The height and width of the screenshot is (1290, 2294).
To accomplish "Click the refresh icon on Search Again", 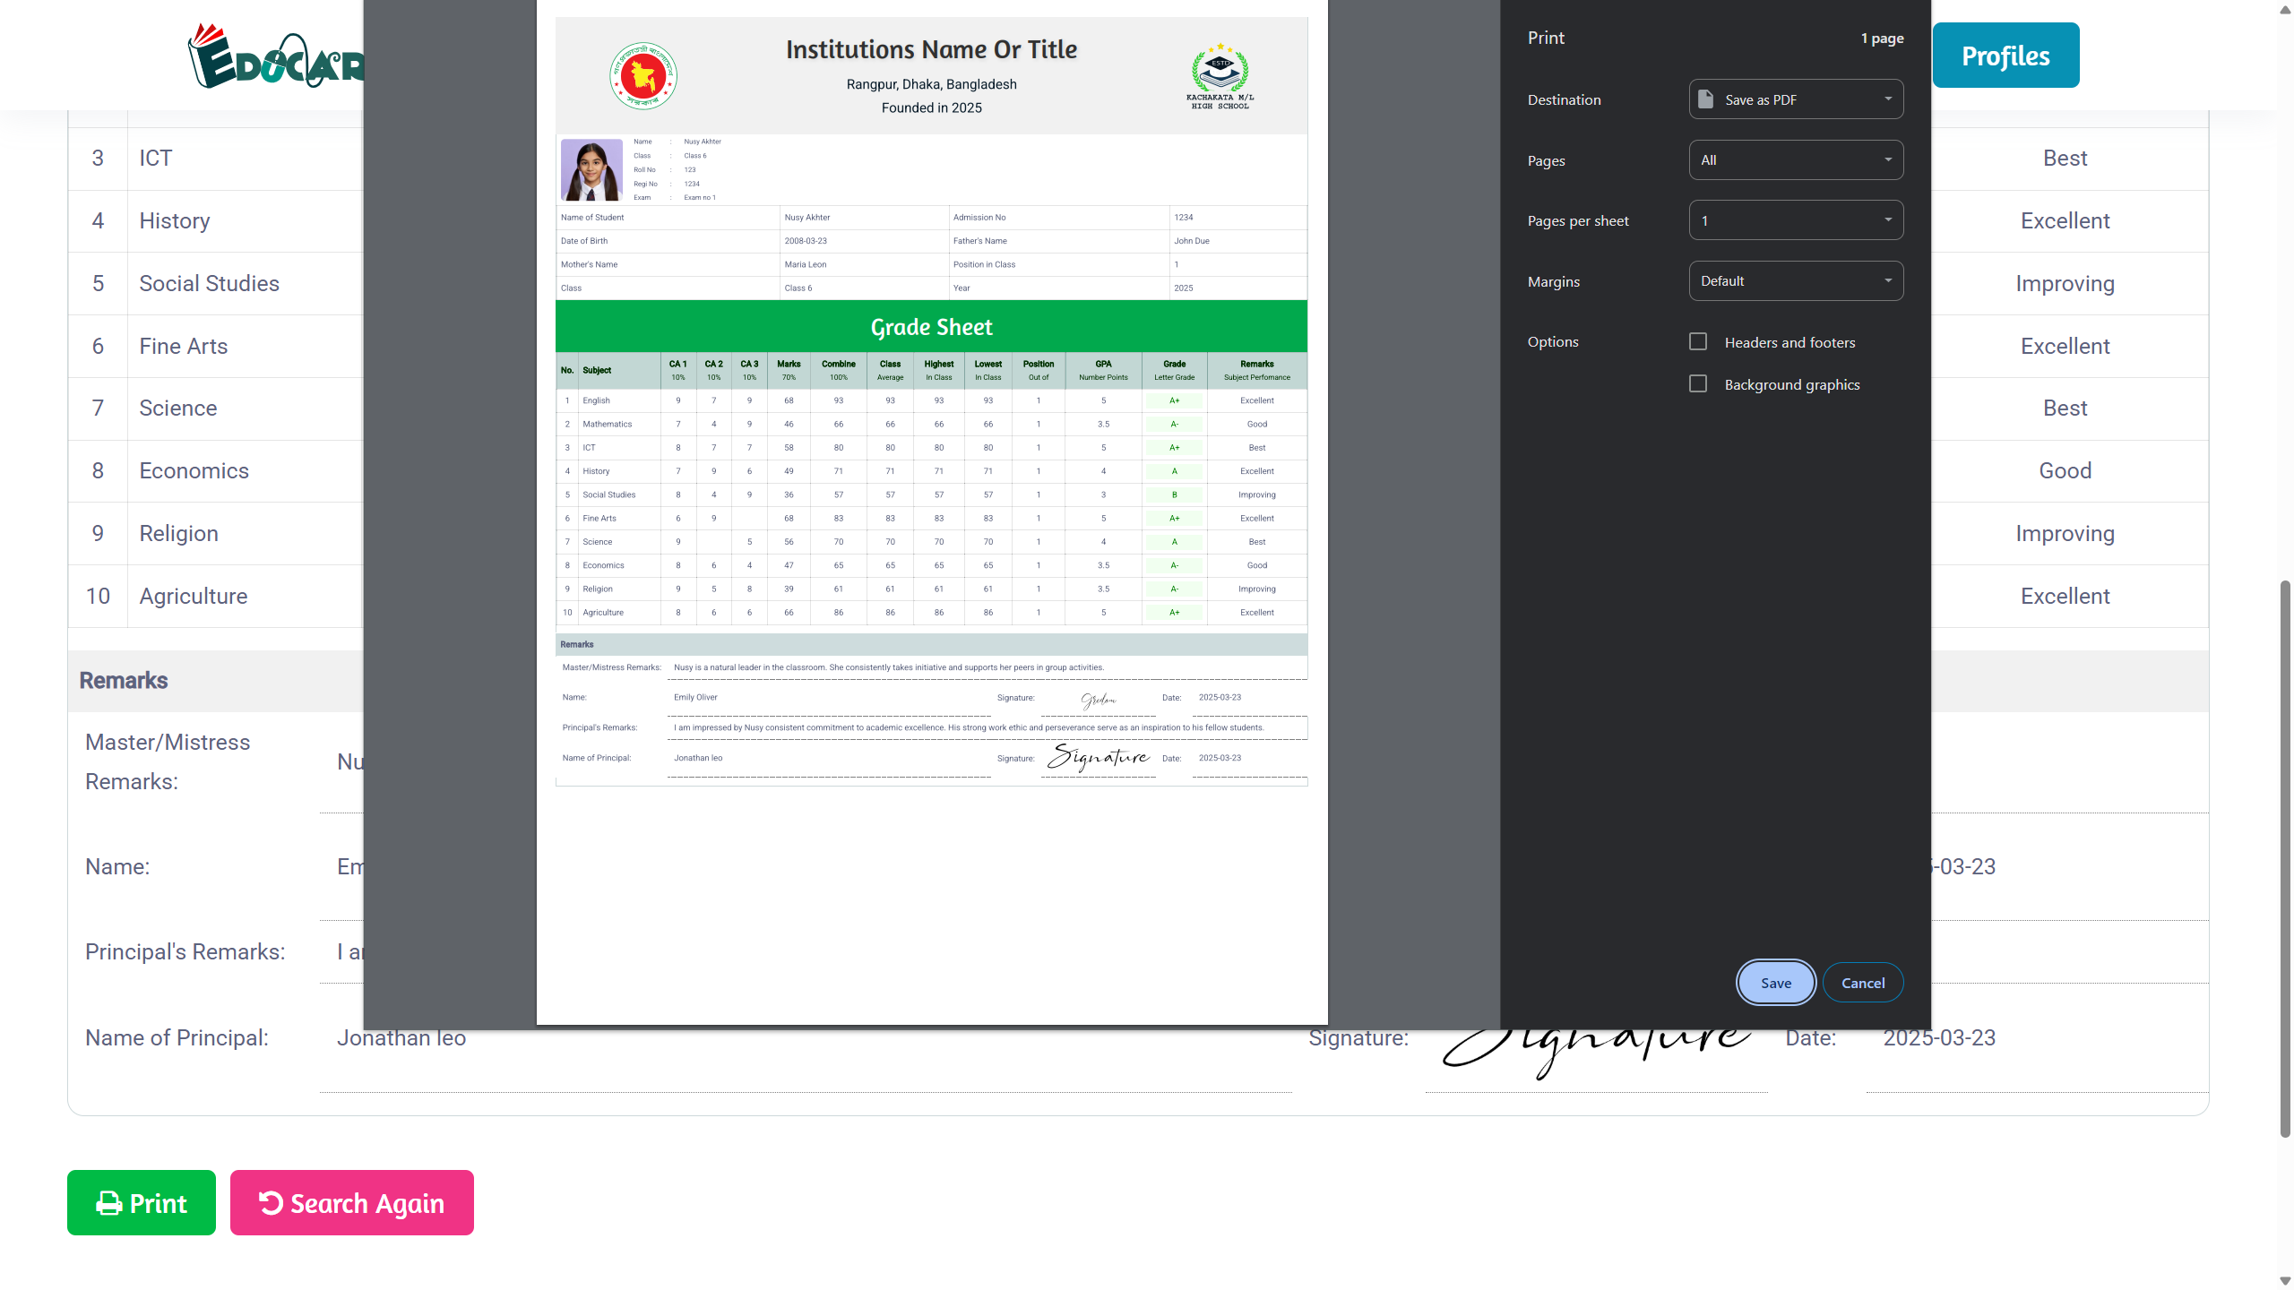I will (271, 1202).
